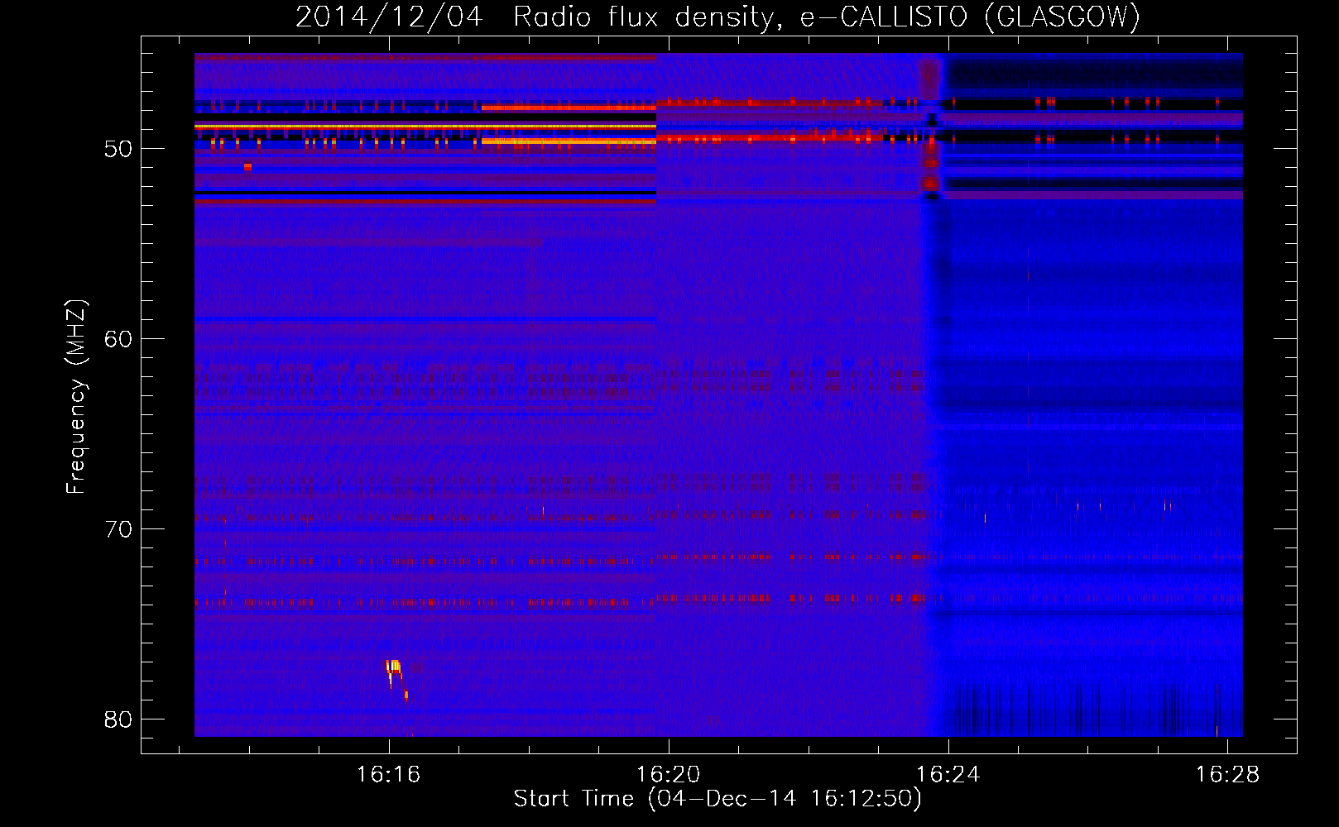Click the '80' frequency tick label
The height and width of the screenshot is (827, 1339).
[x=118, y=719]
